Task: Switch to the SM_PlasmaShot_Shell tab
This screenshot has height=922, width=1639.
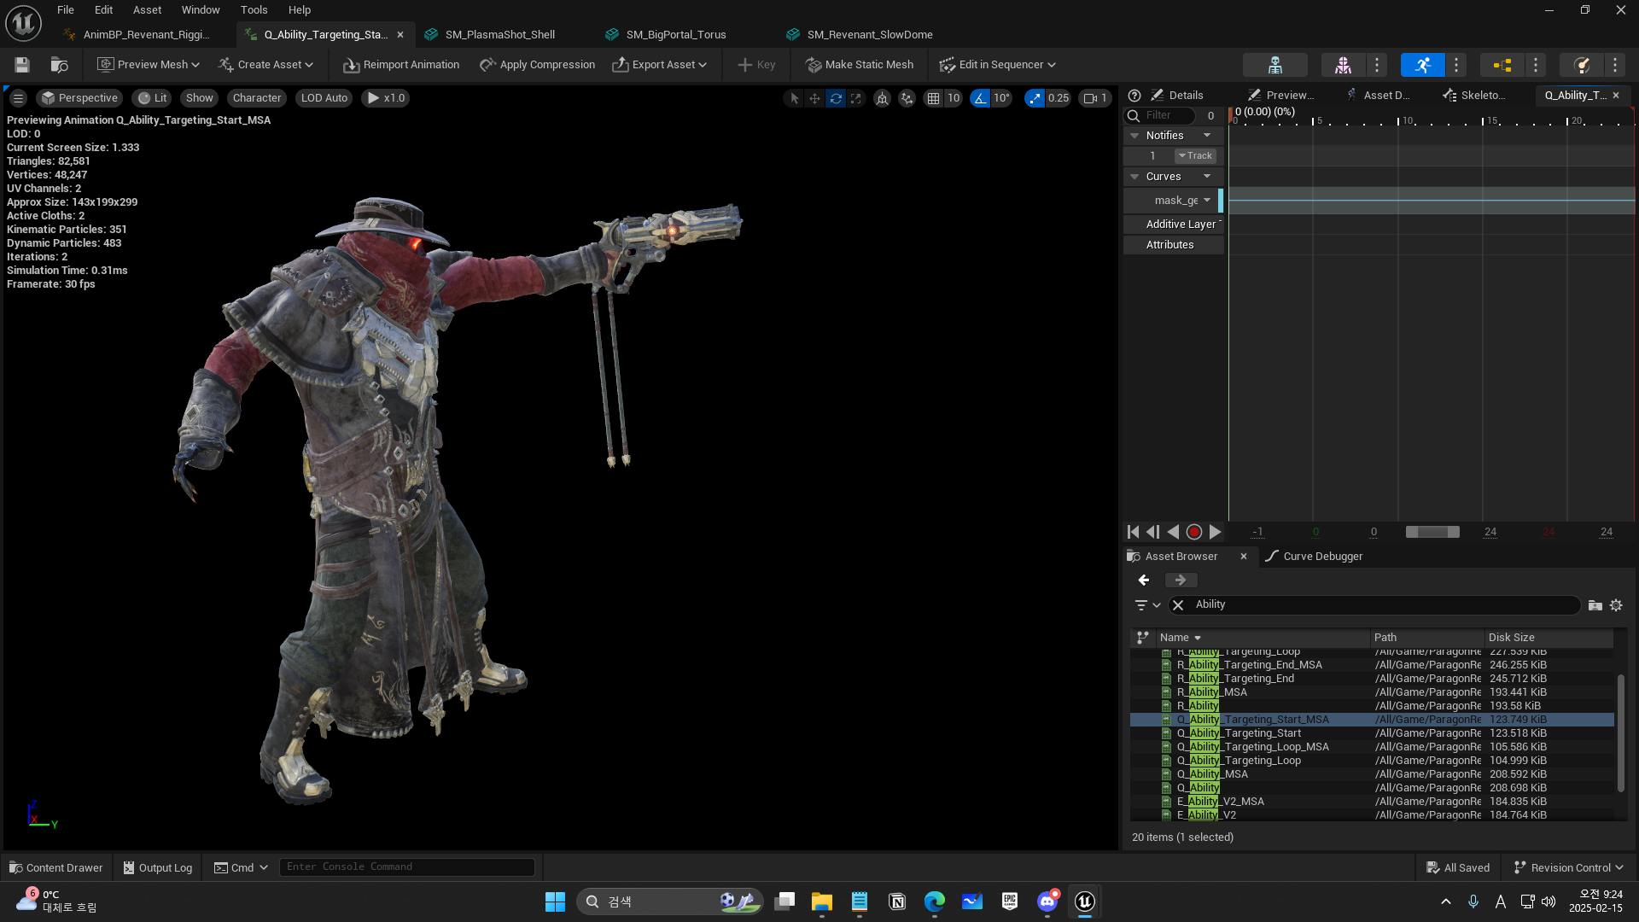Action: coord(499,35)
